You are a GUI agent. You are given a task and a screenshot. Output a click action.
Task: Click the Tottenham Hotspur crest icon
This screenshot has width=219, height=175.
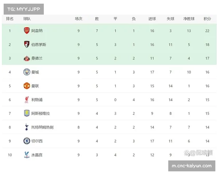27,127
